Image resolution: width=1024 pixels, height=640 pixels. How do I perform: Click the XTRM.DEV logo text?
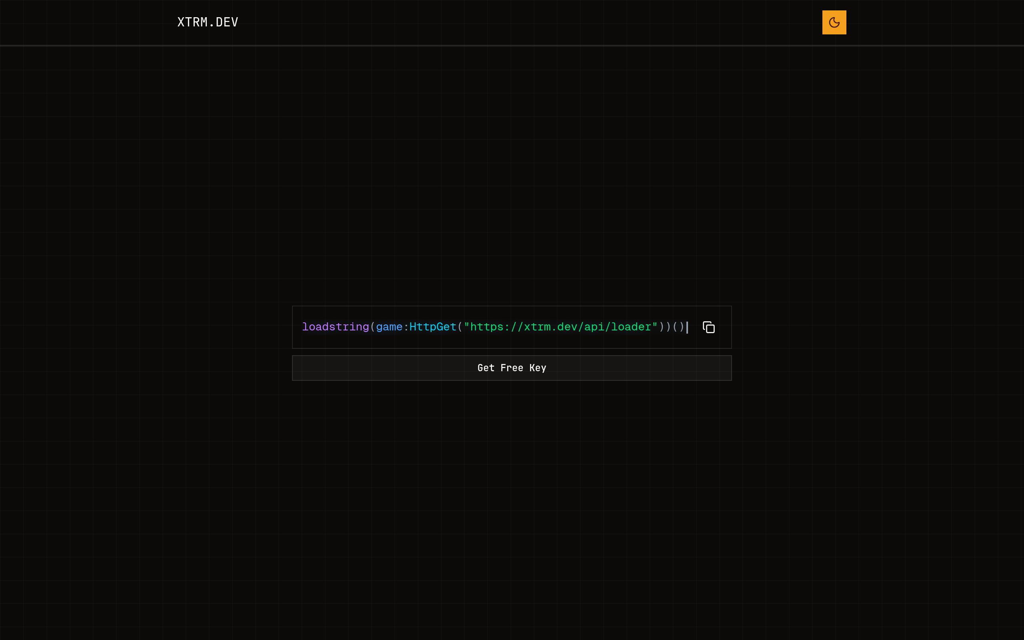[208, 22]
